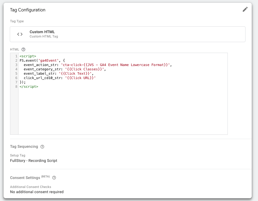Click line number 1 in gutter

tap(16, 56)
